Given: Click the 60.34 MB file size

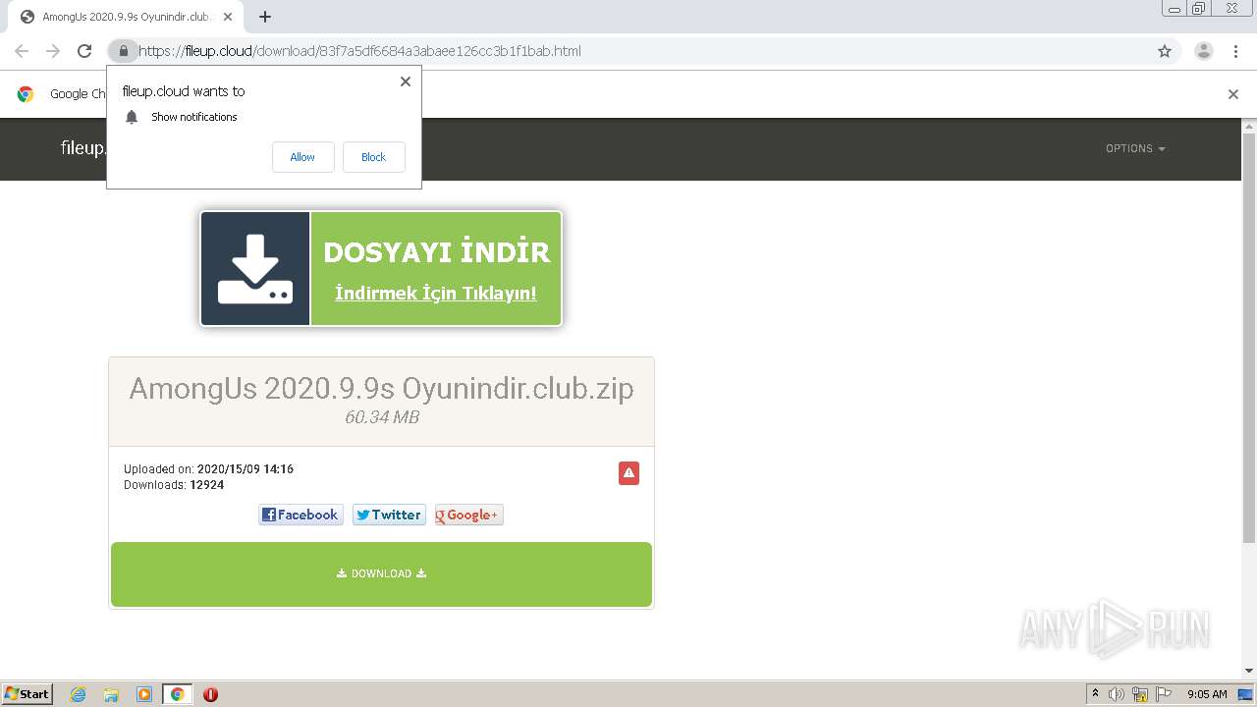Looking at the screenshot, I should (x=382, y=417).
